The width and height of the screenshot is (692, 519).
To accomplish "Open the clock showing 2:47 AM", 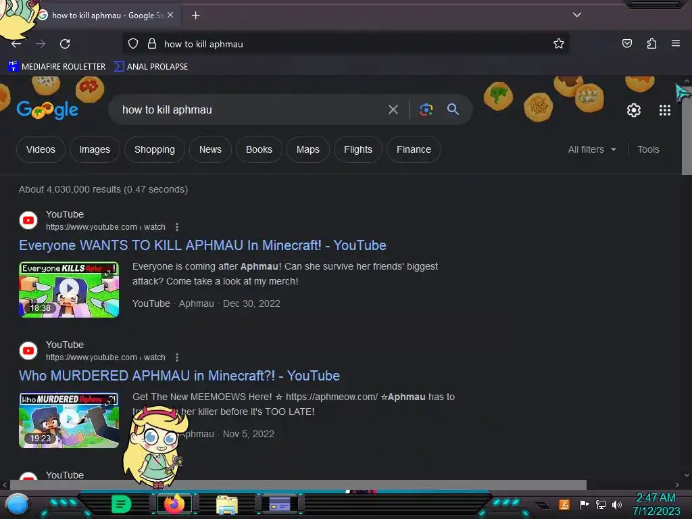I will [x=656, y=504].
